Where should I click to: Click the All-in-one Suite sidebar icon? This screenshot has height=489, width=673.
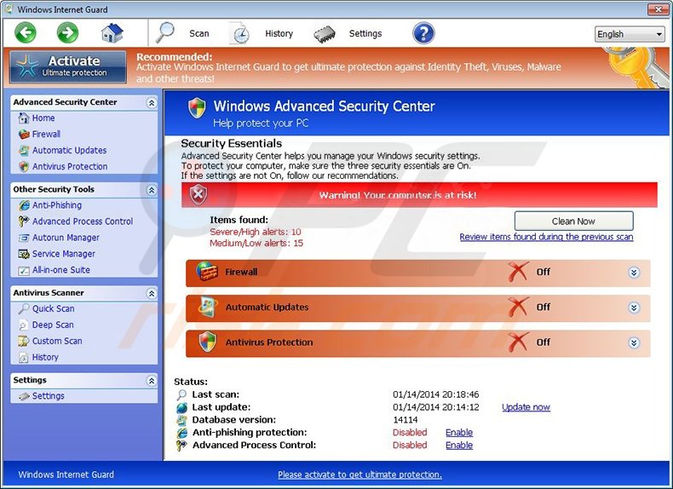(24, 270)
